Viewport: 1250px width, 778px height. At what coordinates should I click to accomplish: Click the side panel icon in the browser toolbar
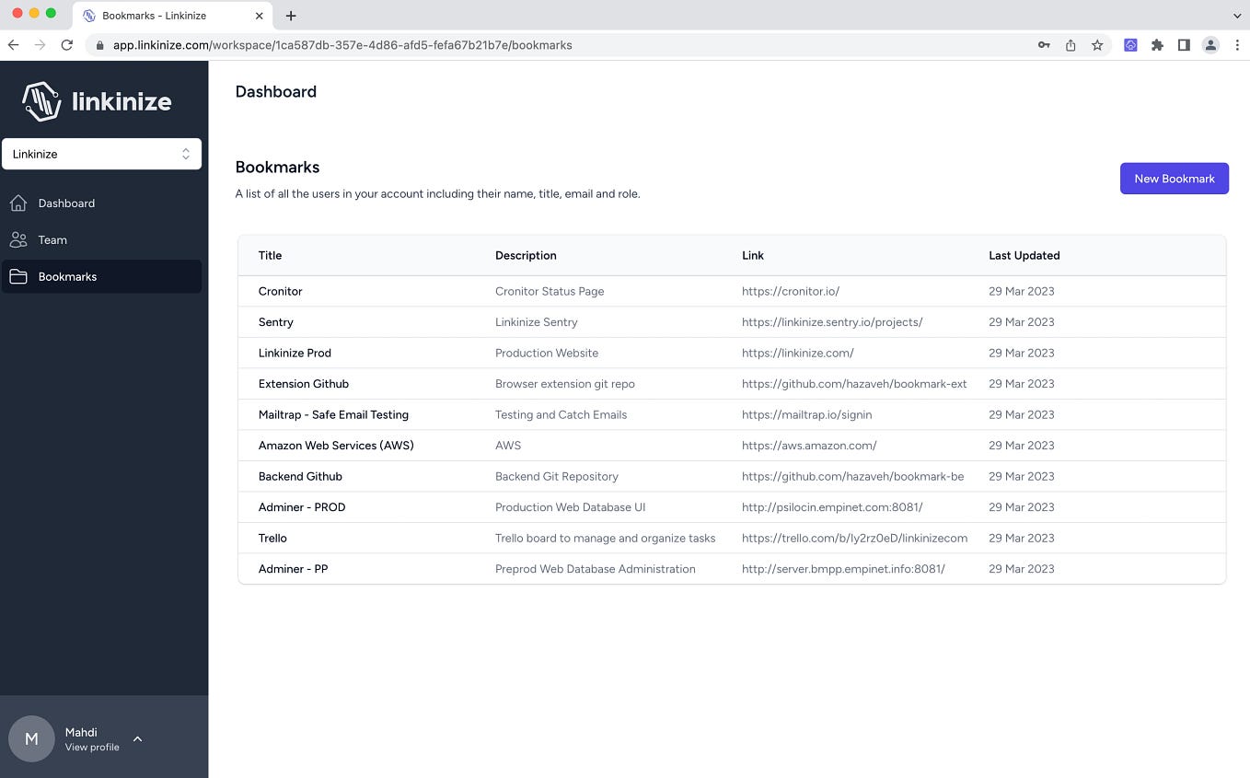[x=1184, y=44]
